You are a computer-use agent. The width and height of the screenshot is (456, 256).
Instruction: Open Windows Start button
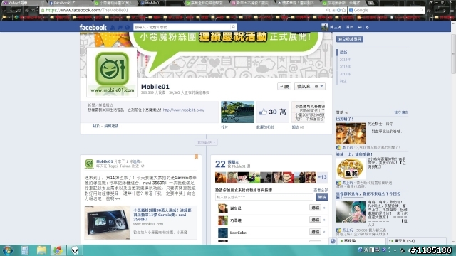point(8,250)
